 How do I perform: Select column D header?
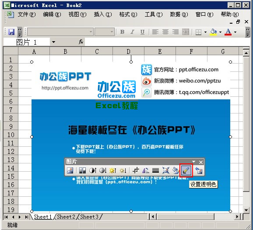point(128,52)
